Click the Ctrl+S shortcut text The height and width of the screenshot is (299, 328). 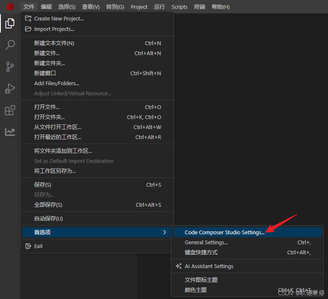pyautogui.click(x=154, y=185)
